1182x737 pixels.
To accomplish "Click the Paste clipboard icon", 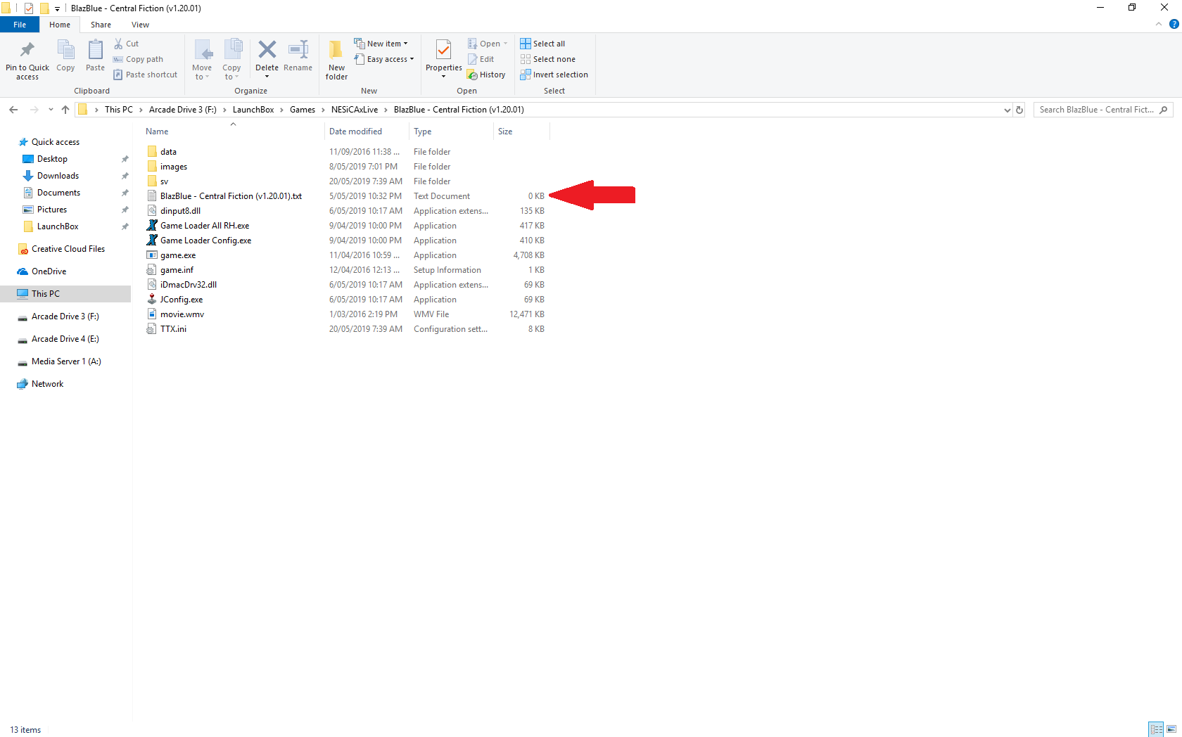I will (95, 51).
